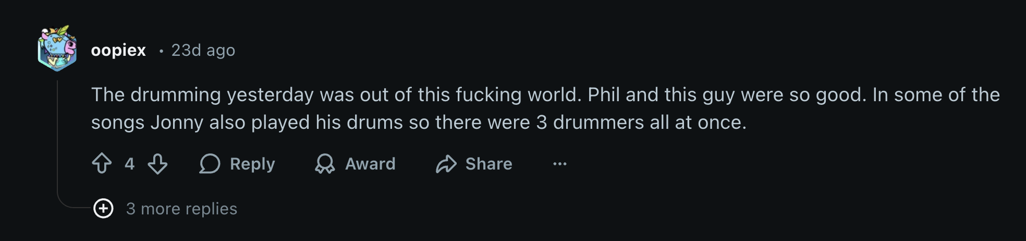Click the Award ribbon icon

(325, 163)
